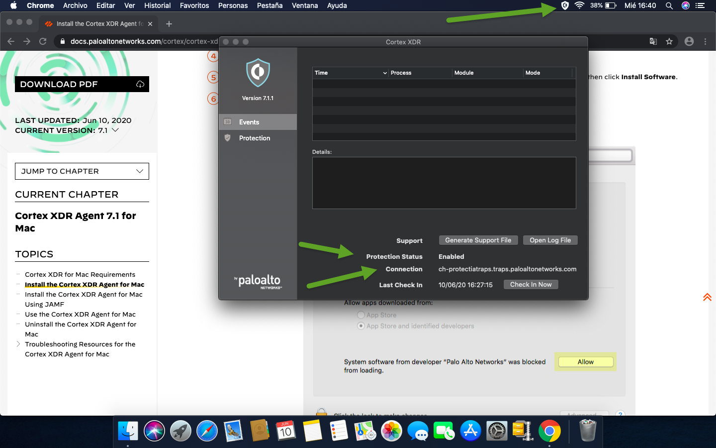Open Reminders list icon in Dock
This screenshot has width=716, height=448.
(339, 431)
